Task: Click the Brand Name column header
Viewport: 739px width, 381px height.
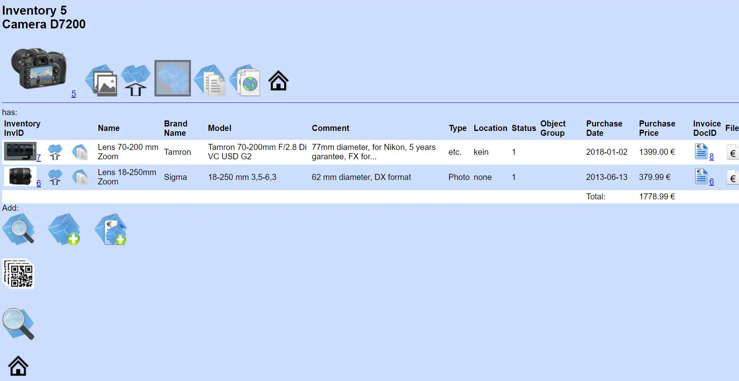Action: (176, 128)
